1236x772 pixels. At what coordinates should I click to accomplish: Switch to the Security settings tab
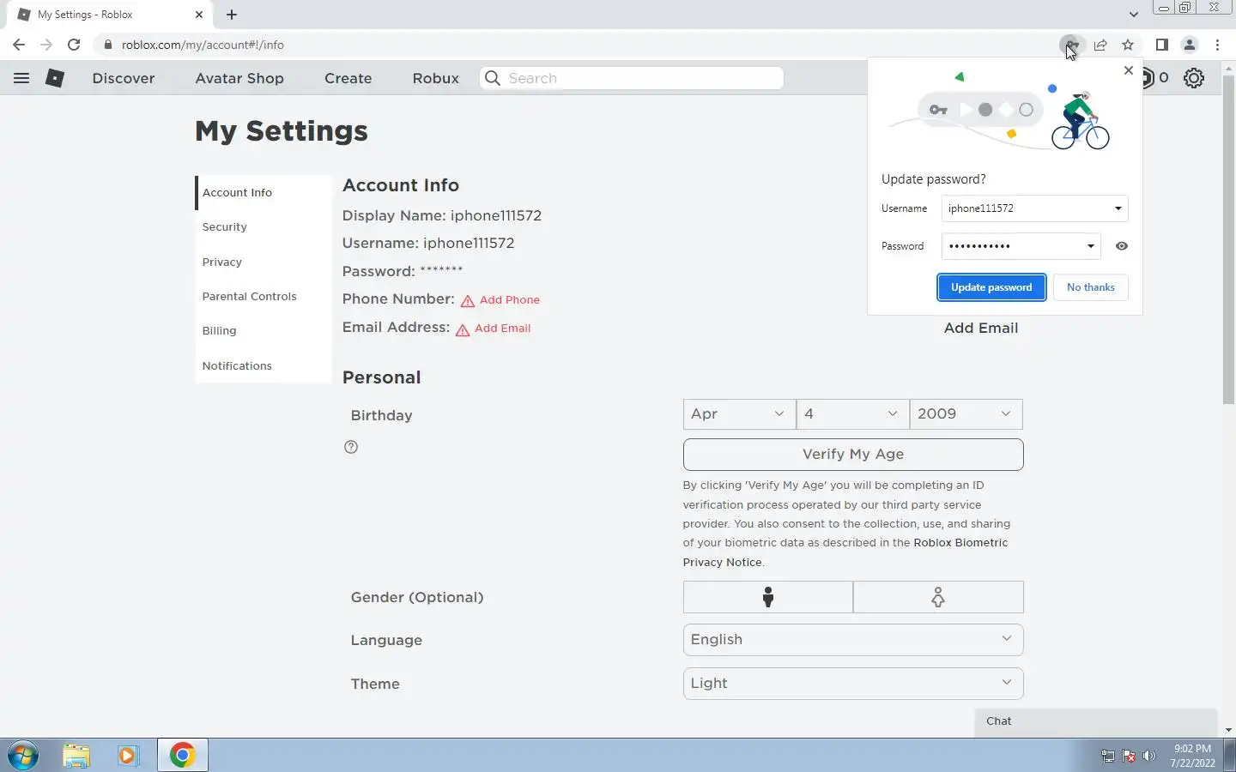263,227
